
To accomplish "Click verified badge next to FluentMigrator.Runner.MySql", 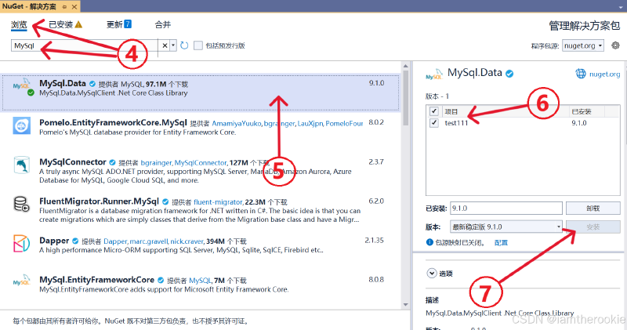I will pyautogui.click(x=165, y=201).
